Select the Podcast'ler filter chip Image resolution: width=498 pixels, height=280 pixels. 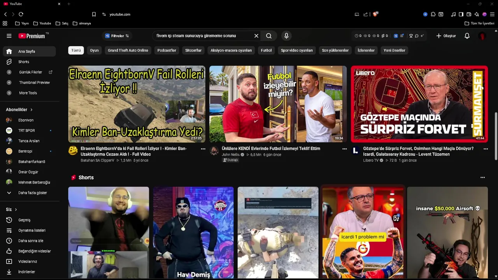click(x=167, y=50)
